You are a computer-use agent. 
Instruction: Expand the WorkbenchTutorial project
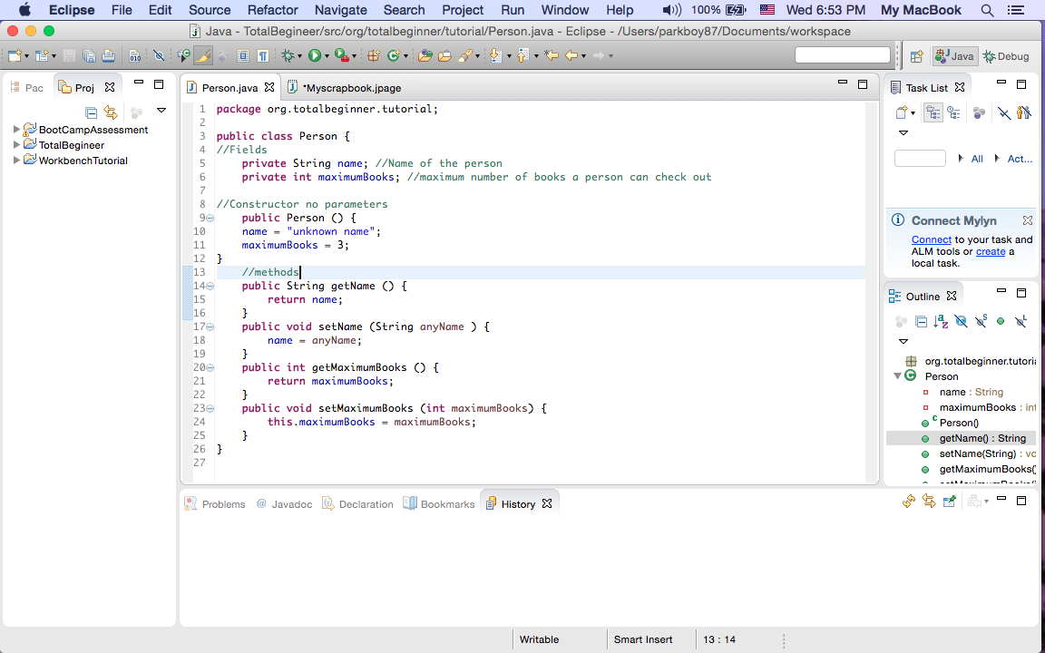pyautogui.click(x=16, y=160)
